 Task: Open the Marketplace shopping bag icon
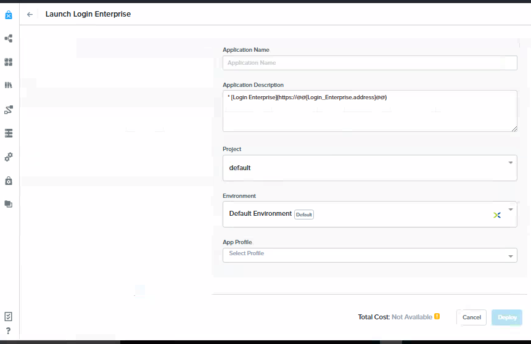[x=9, y=15]
